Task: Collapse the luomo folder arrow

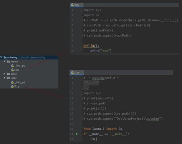Action: tap(5, 62)
